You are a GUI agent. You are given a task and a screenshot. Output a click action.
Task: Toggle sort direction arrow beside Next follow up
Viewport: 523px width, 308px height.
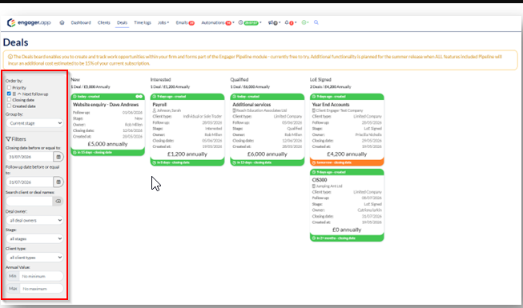(x=19, y=94)
